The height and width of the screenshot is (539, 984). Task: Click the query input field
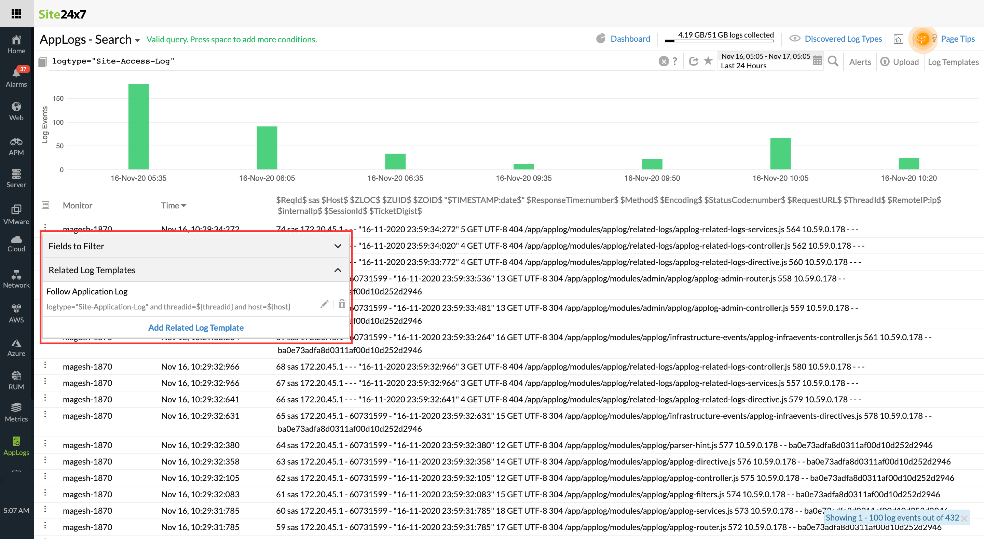click(x=344, y=61)
